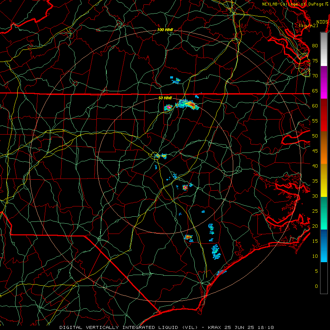Pick the orange-brown segment of the color bar

324,148
